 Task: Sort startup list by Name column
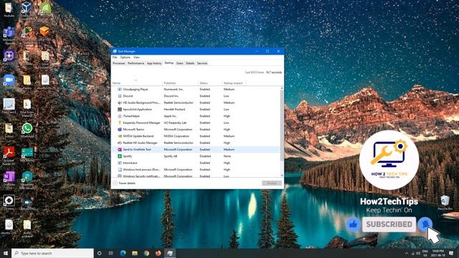pyautogui.click(x=137, y=83)
